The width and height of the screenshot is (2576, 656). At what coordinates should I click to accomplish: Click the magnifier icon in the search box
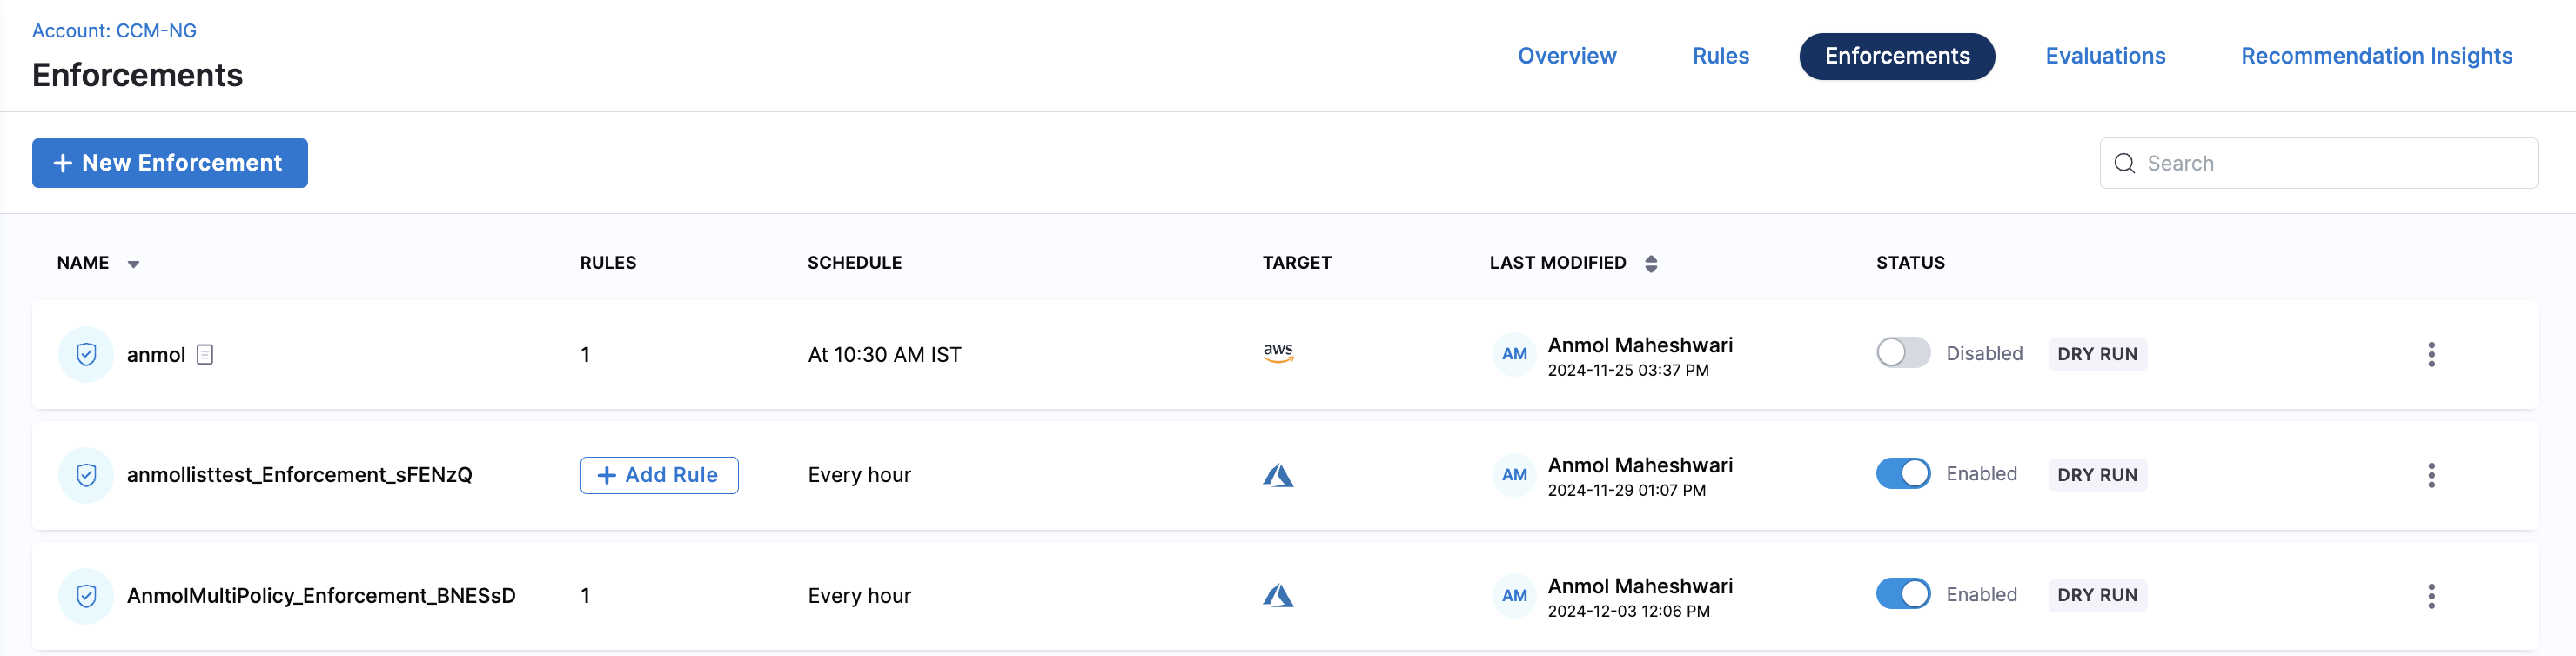pyautogui.click(x=2124, y=163)
